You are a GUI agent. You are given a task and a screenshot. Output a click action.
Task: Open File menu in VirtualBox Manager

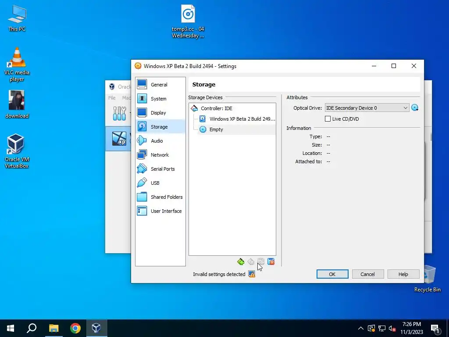click(112, 98)
